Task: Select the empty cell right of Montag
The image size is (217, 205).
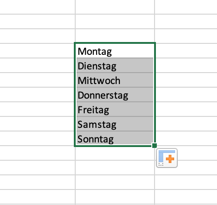Action: coord(186,51)
